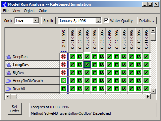The image size is (161, 121).
Task: Select DeepRes 12-31-1995 no-dispatch cell
Action: pos(64,57)
